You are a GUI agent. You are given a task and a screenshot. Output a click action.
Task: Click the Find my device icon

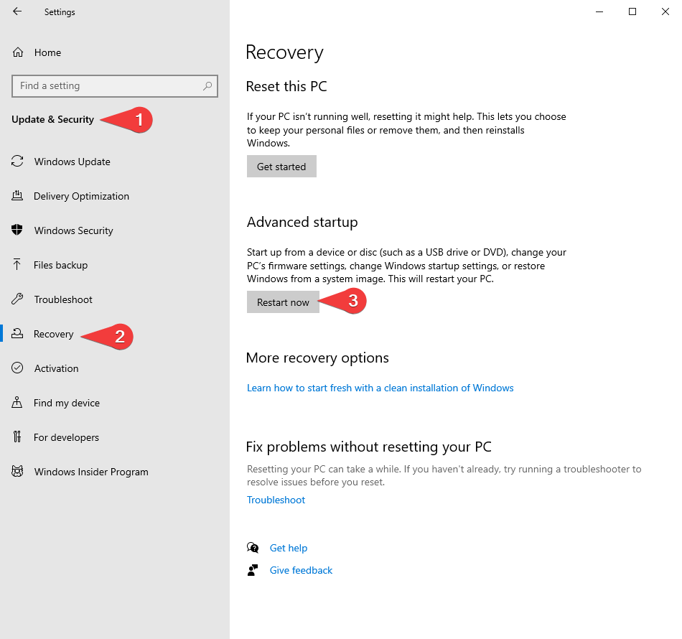(18, 403)
